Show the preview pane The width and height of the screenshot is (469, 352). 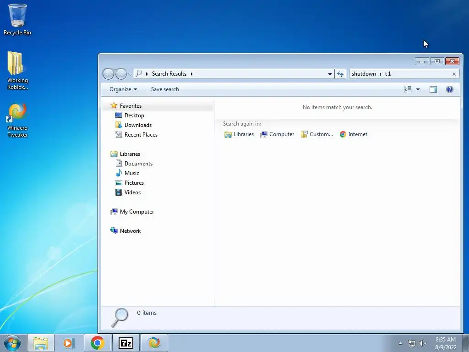coord(433,89)
